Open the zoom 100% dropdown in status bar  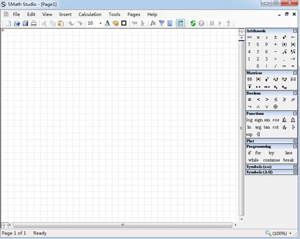coord(290,233)
